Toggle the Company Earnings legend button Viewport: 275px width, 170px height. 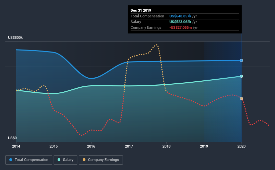(101, 160)
